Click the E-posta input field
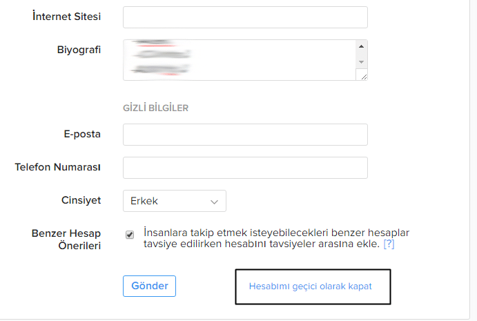This screenshot has width=477, height=321. pos(245,135)
